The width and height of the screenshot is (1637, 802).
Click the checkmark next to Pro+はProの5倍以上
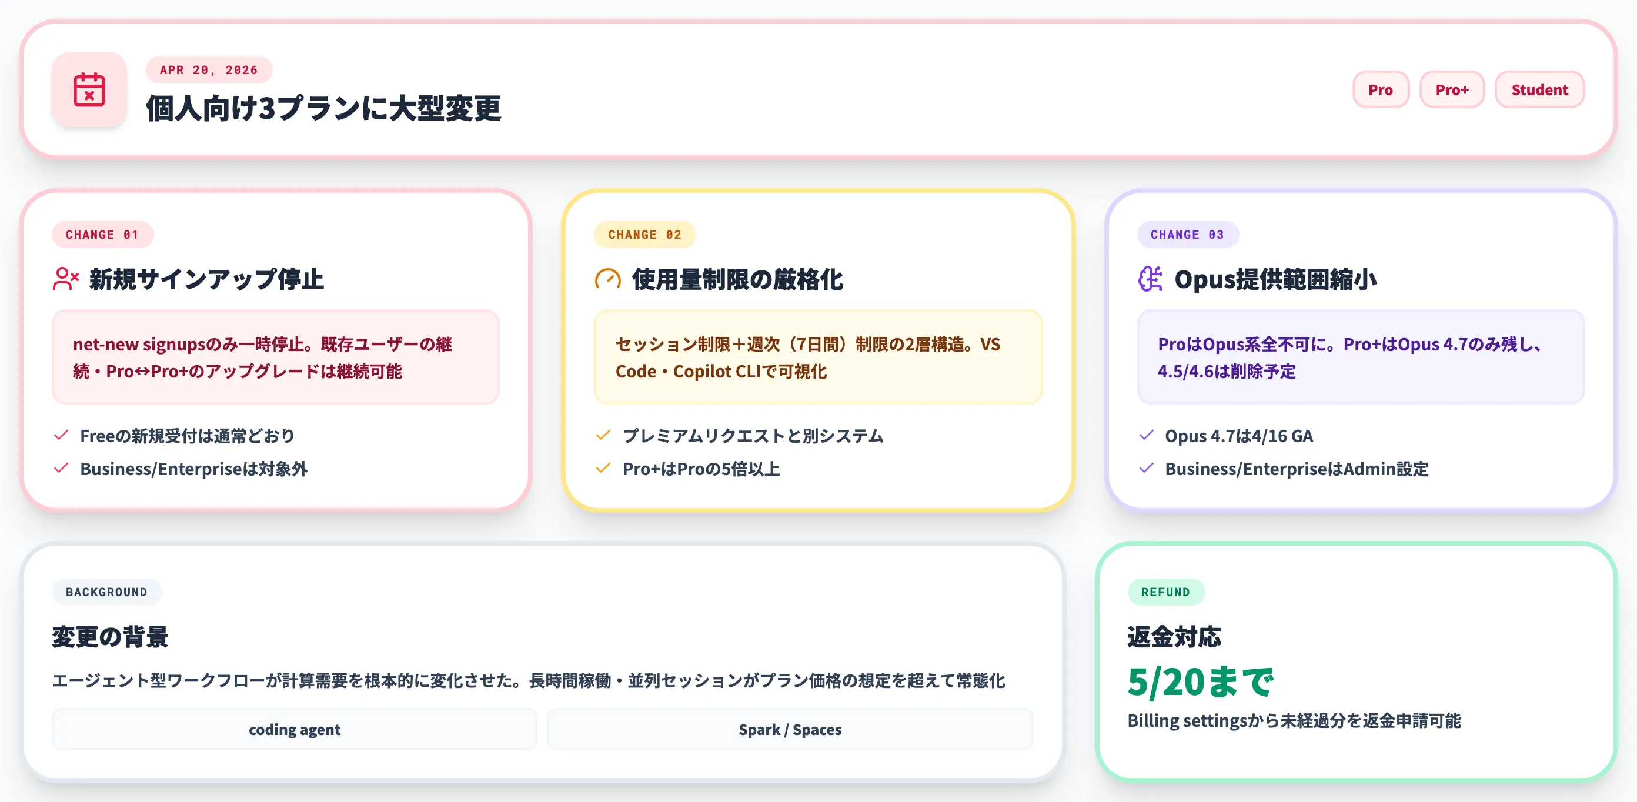point(603,469)
